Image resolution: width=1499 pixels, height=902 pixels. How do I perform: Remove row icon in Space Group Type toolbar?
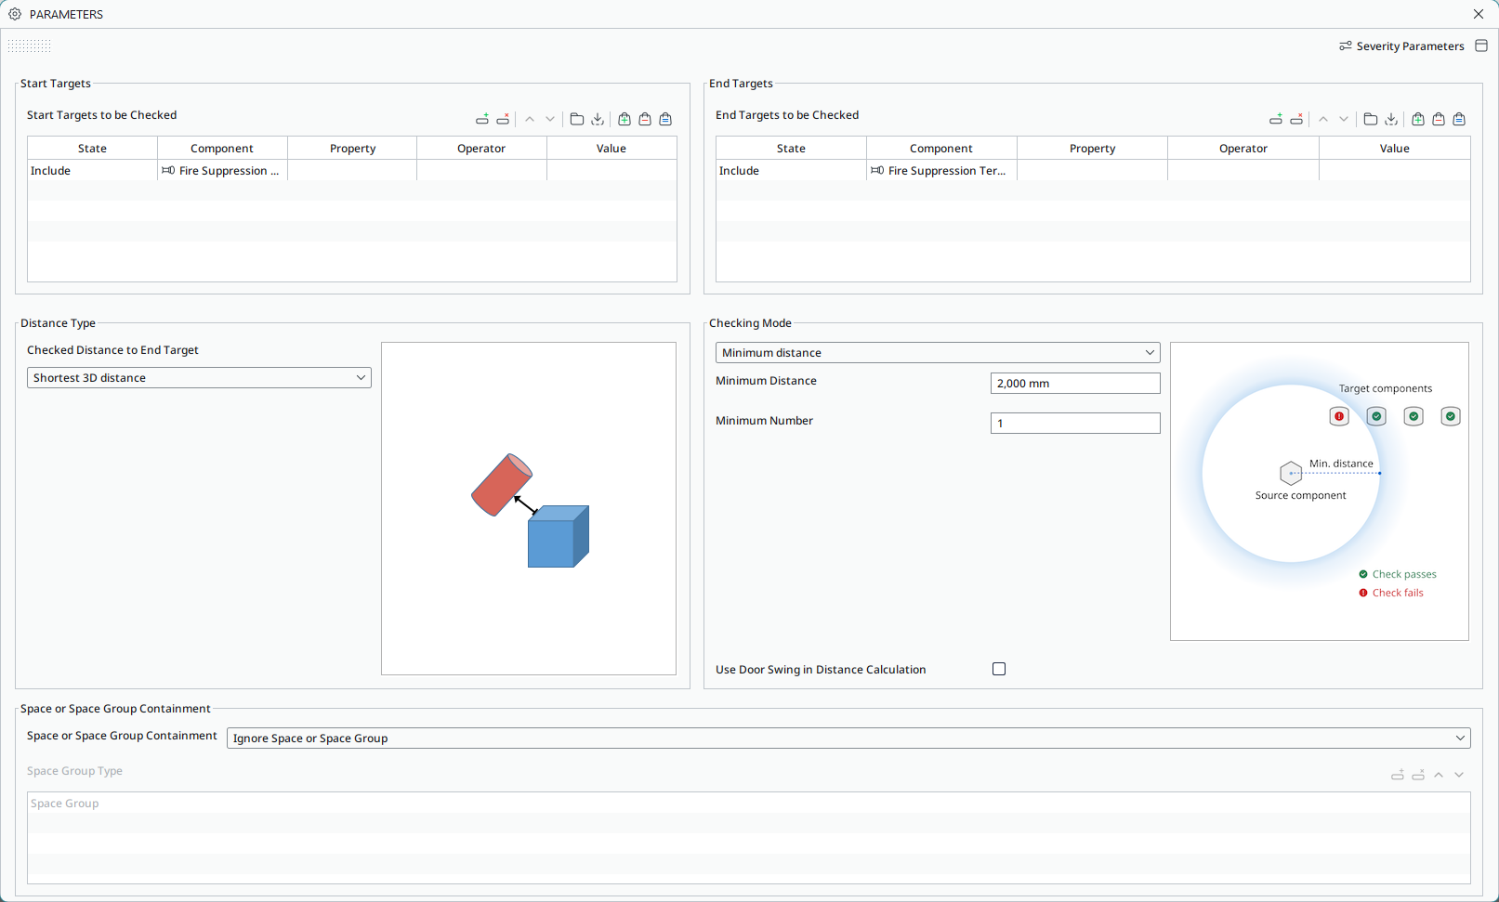(1418, 775)
